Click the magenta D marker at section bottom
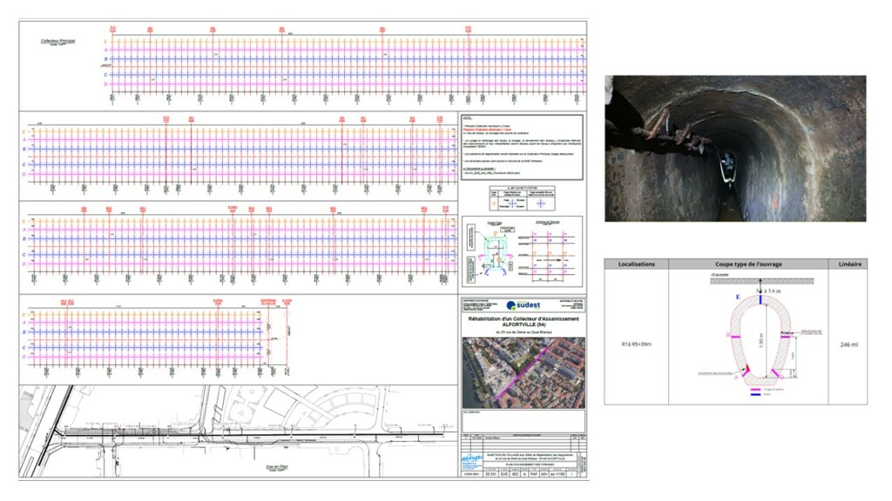892x501 pixels. pos(776,374)
